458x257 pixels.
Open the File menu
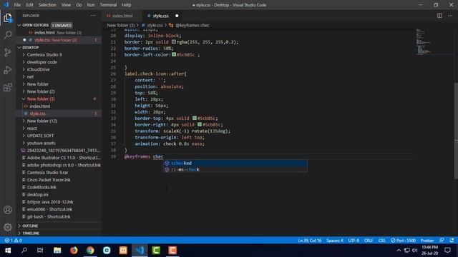pos(17,5)
